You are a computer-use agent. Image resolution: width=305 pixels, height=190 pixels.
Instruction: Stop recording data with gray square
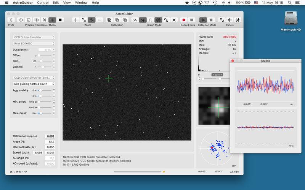192,20
